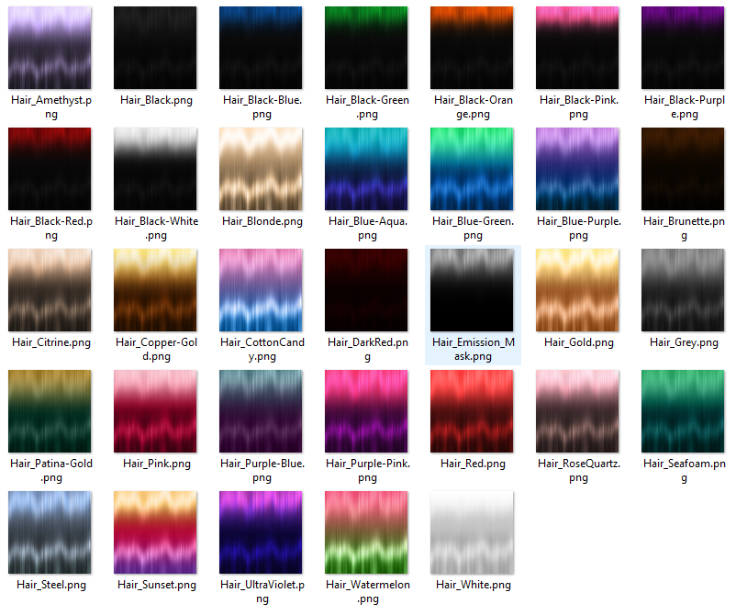Pick the Hair_Sunset.png thumbnail
The image size is (736, 615).
pyautogui.click(x=155, y=531)
